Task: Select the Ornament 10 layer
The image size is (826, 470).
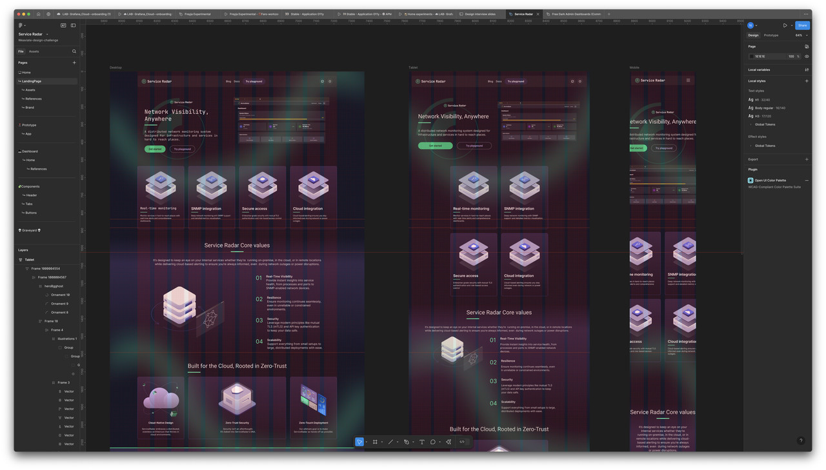Action: pyautogui.click(x=60, y=295)
